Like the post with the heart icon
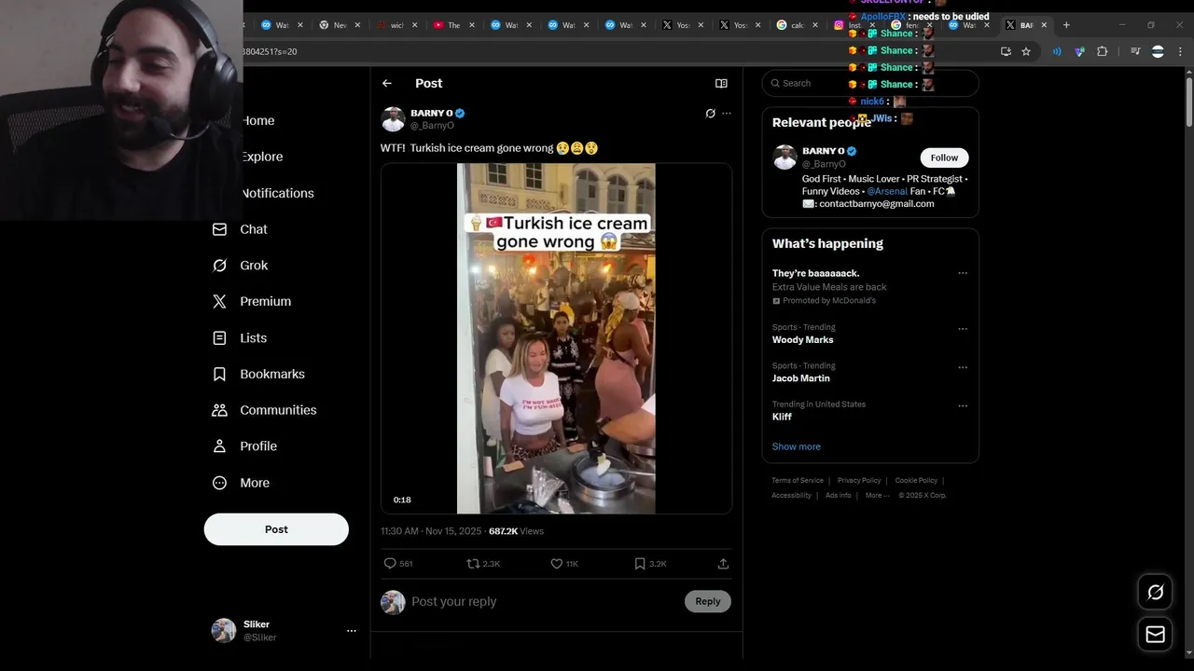 coord(556,564)
